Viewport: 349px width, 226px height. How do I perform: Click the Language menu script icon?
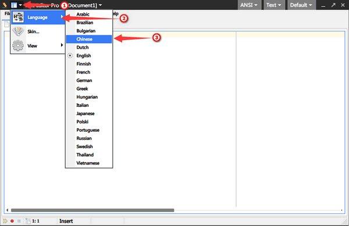[18, 17]
